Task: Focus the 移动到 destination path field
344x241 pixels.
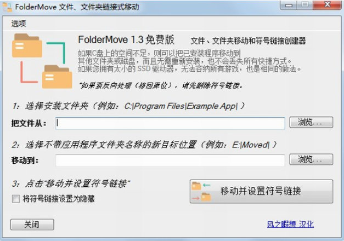Action: (x=170, y=160)
